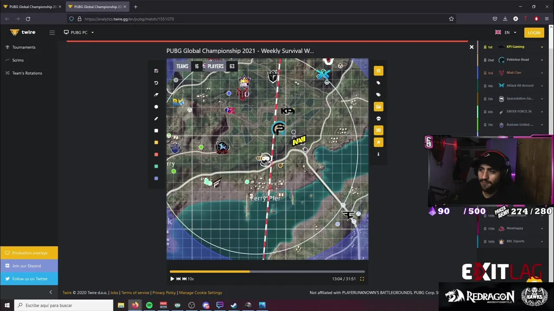Select the pencil drawing tool

156,118
